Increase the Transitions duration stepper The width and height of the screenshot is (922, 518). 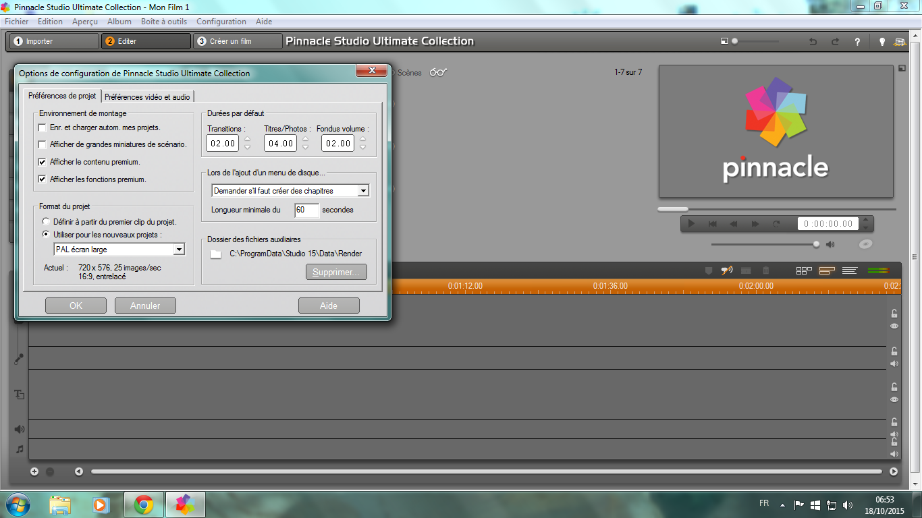tap(247, 140)
